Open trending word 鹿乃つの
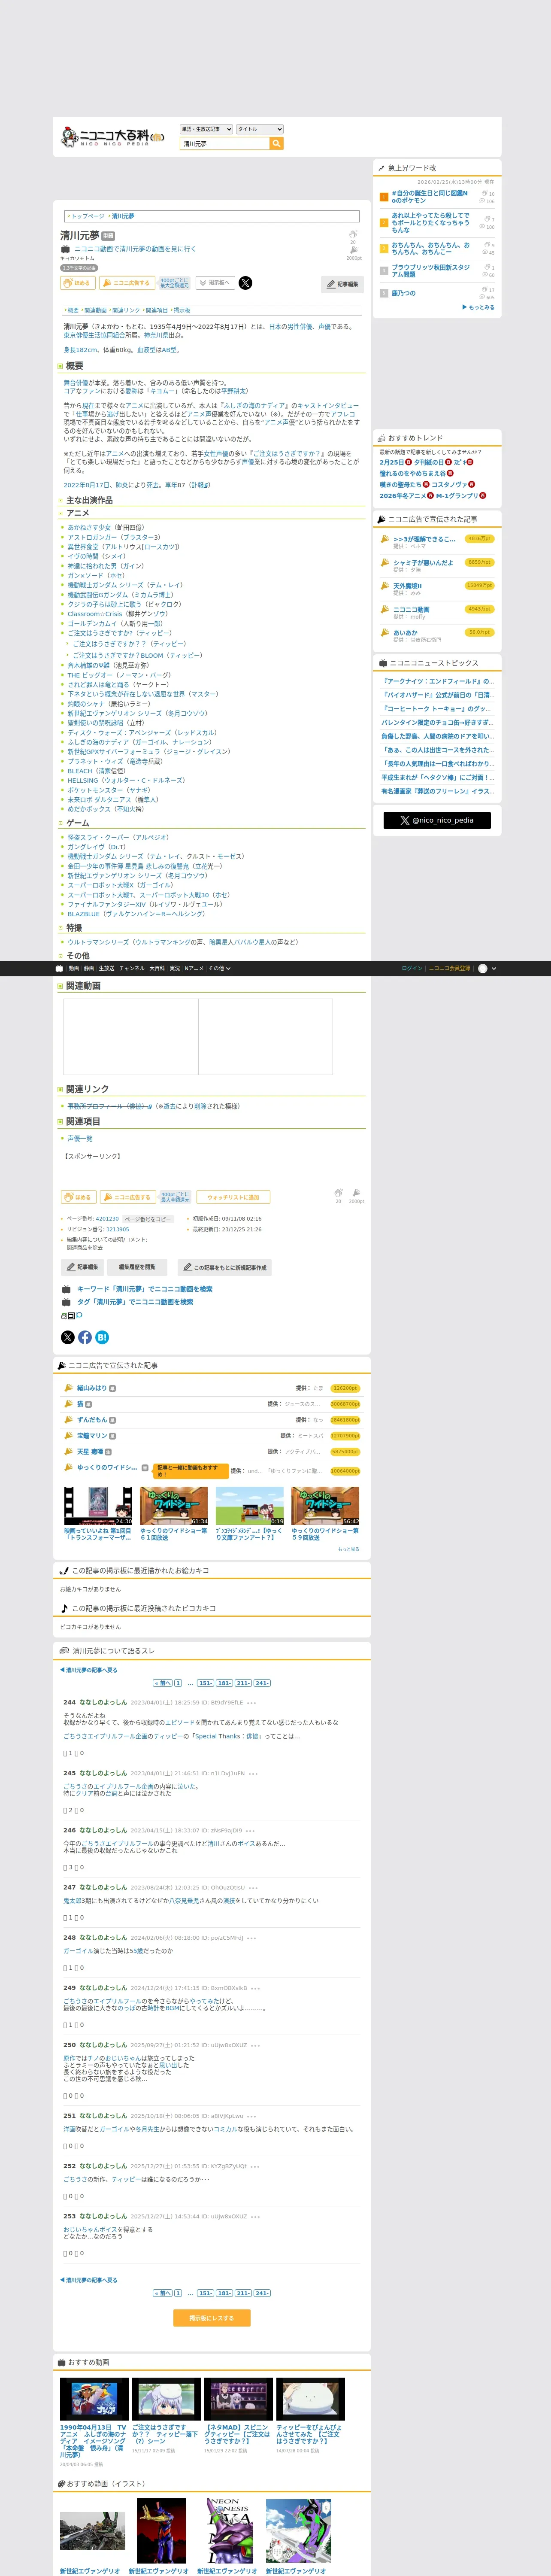 403,293
